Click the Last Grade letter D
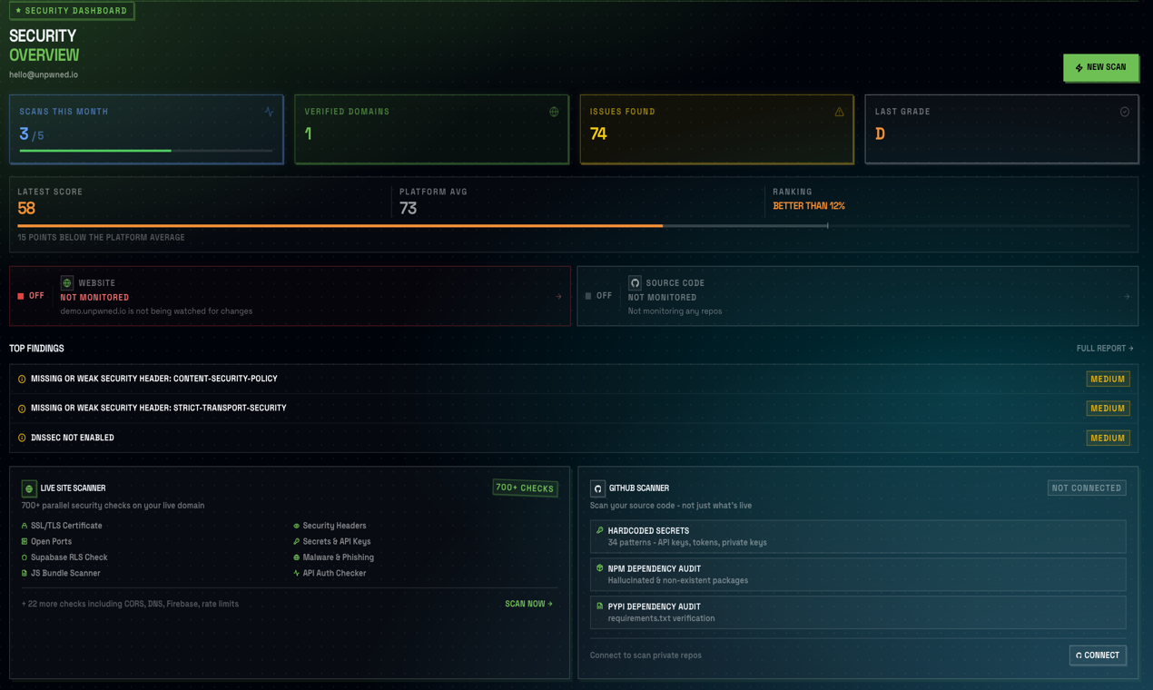 point(880,133)
